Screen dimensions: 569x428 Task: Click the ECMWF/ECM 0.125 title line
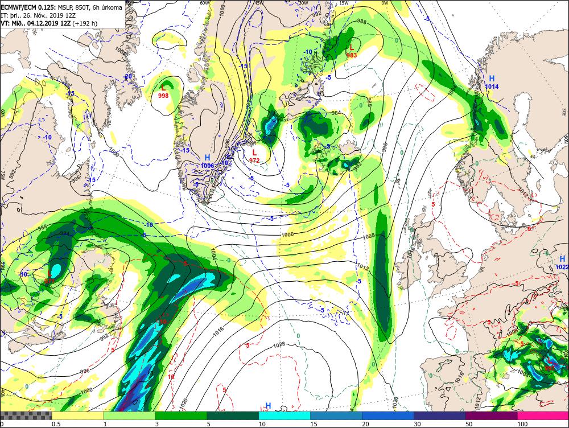(x=61, y=7)
